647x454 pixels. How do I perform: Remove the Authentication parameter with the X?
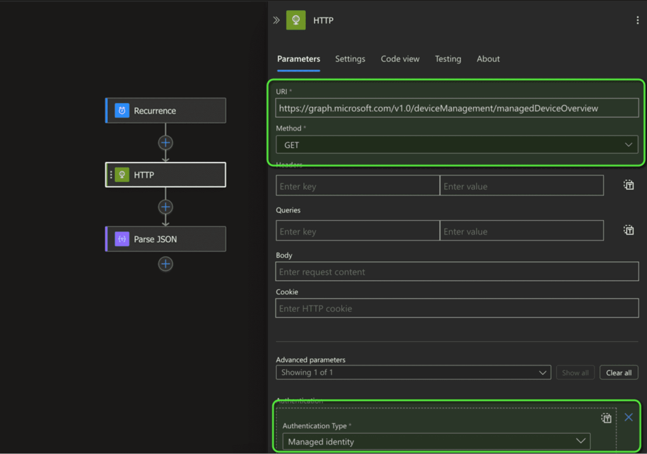click(628, 417)
